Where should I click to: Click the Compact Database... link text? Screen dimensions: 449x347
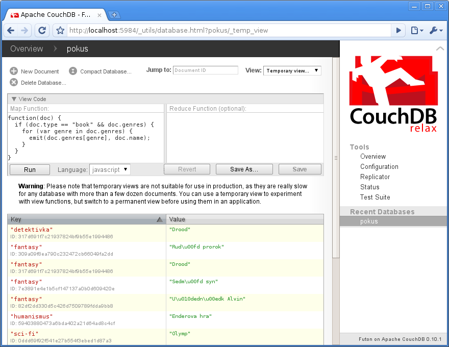pyautogui.click(x=106, y=71)
